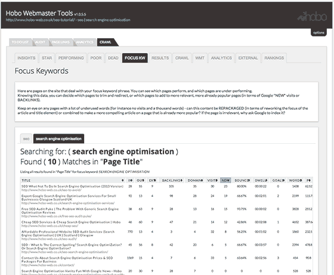Click backlinks value 105 in first row
Image resolution: width=334 pixels, height=275 pixels.
click(171, 186)
